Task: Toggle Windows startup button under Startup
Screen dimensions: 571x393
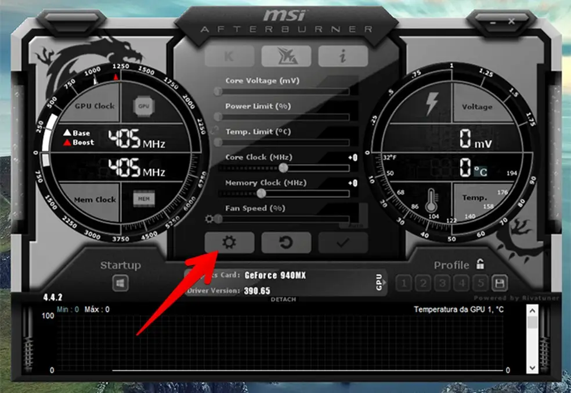Action: point(121,283)
